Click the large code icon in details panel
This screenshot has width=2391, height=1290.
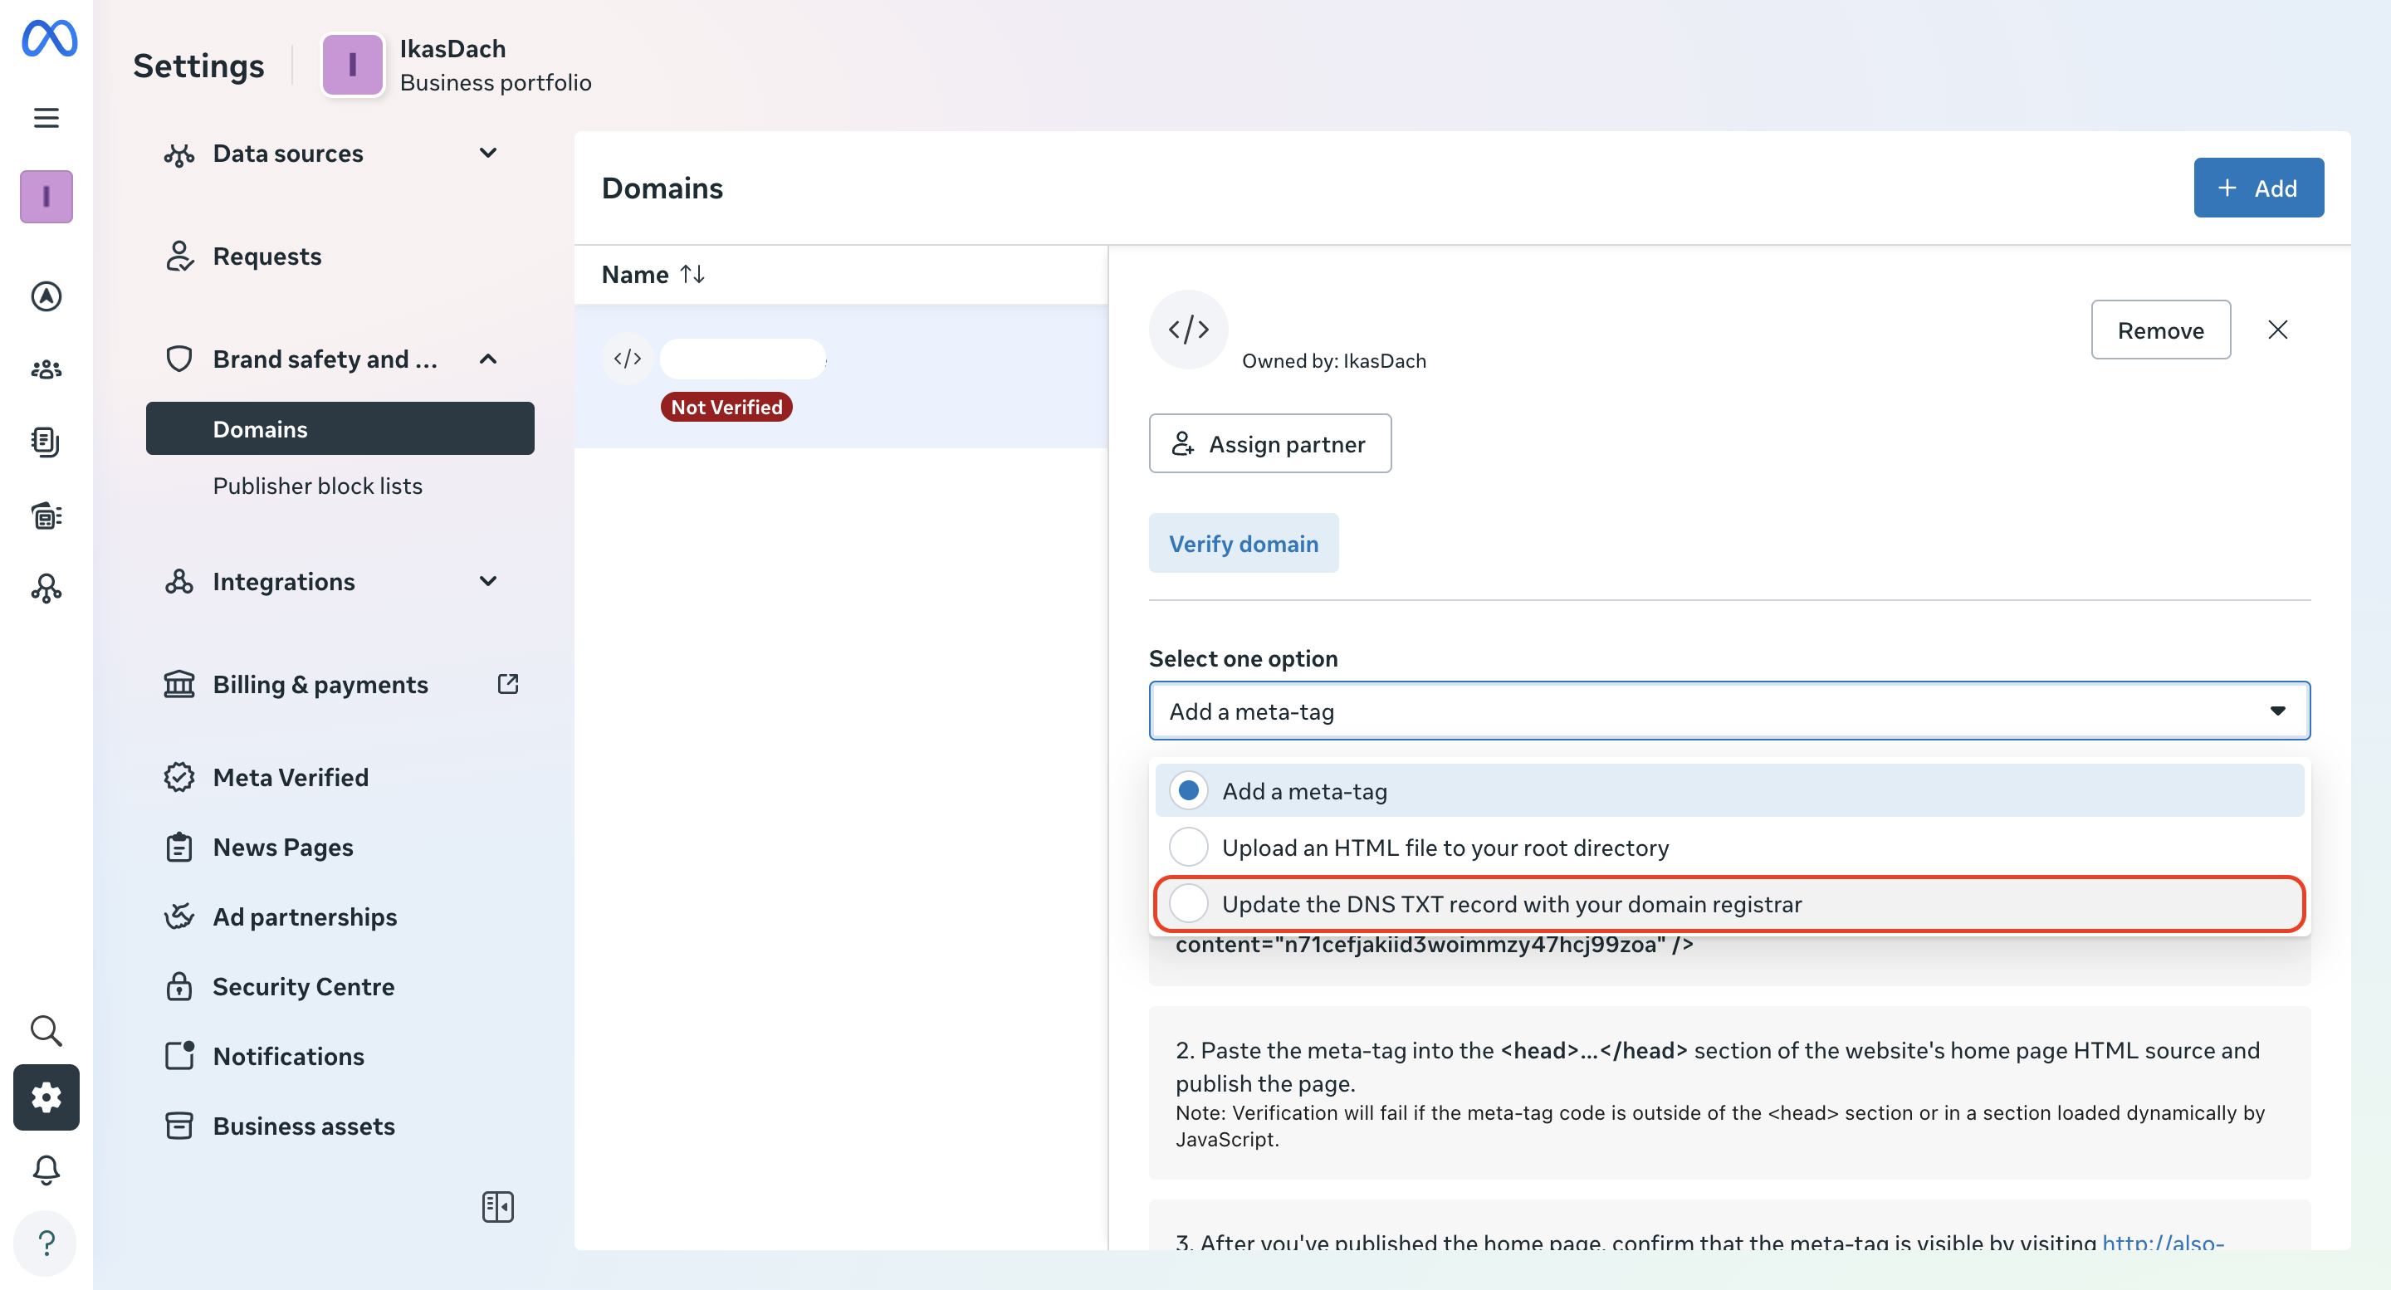point(1188,330)
